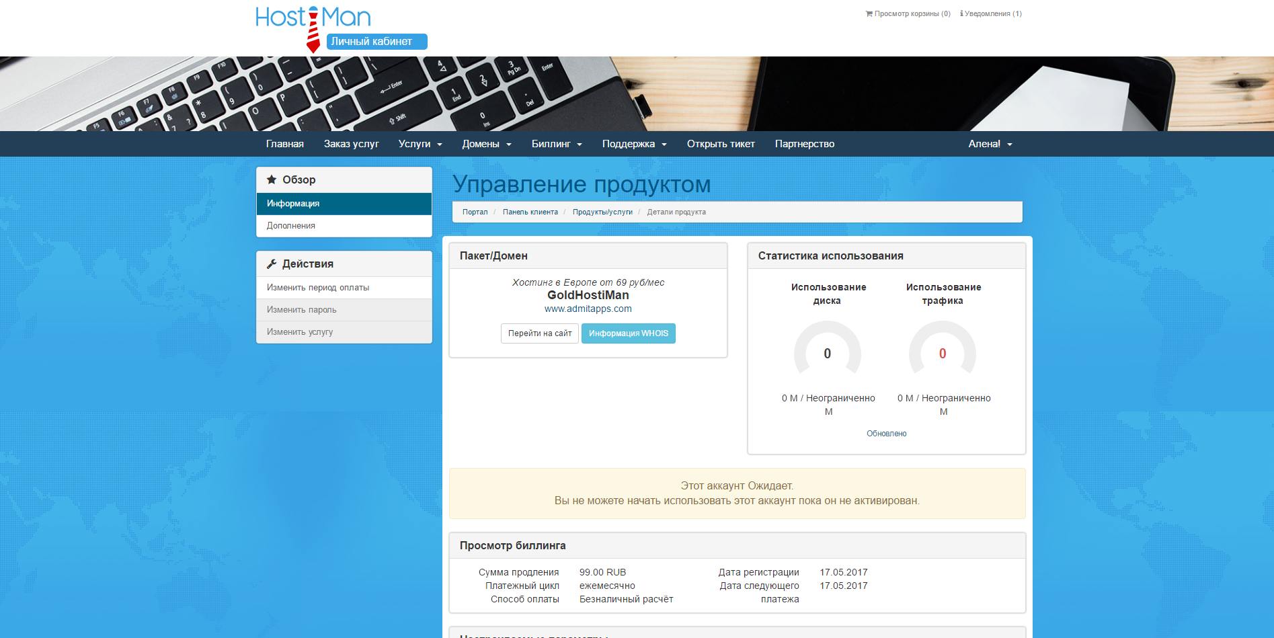
Task: Click the ежемесячно billing cycle value
Action: click(x=607, y=586)
